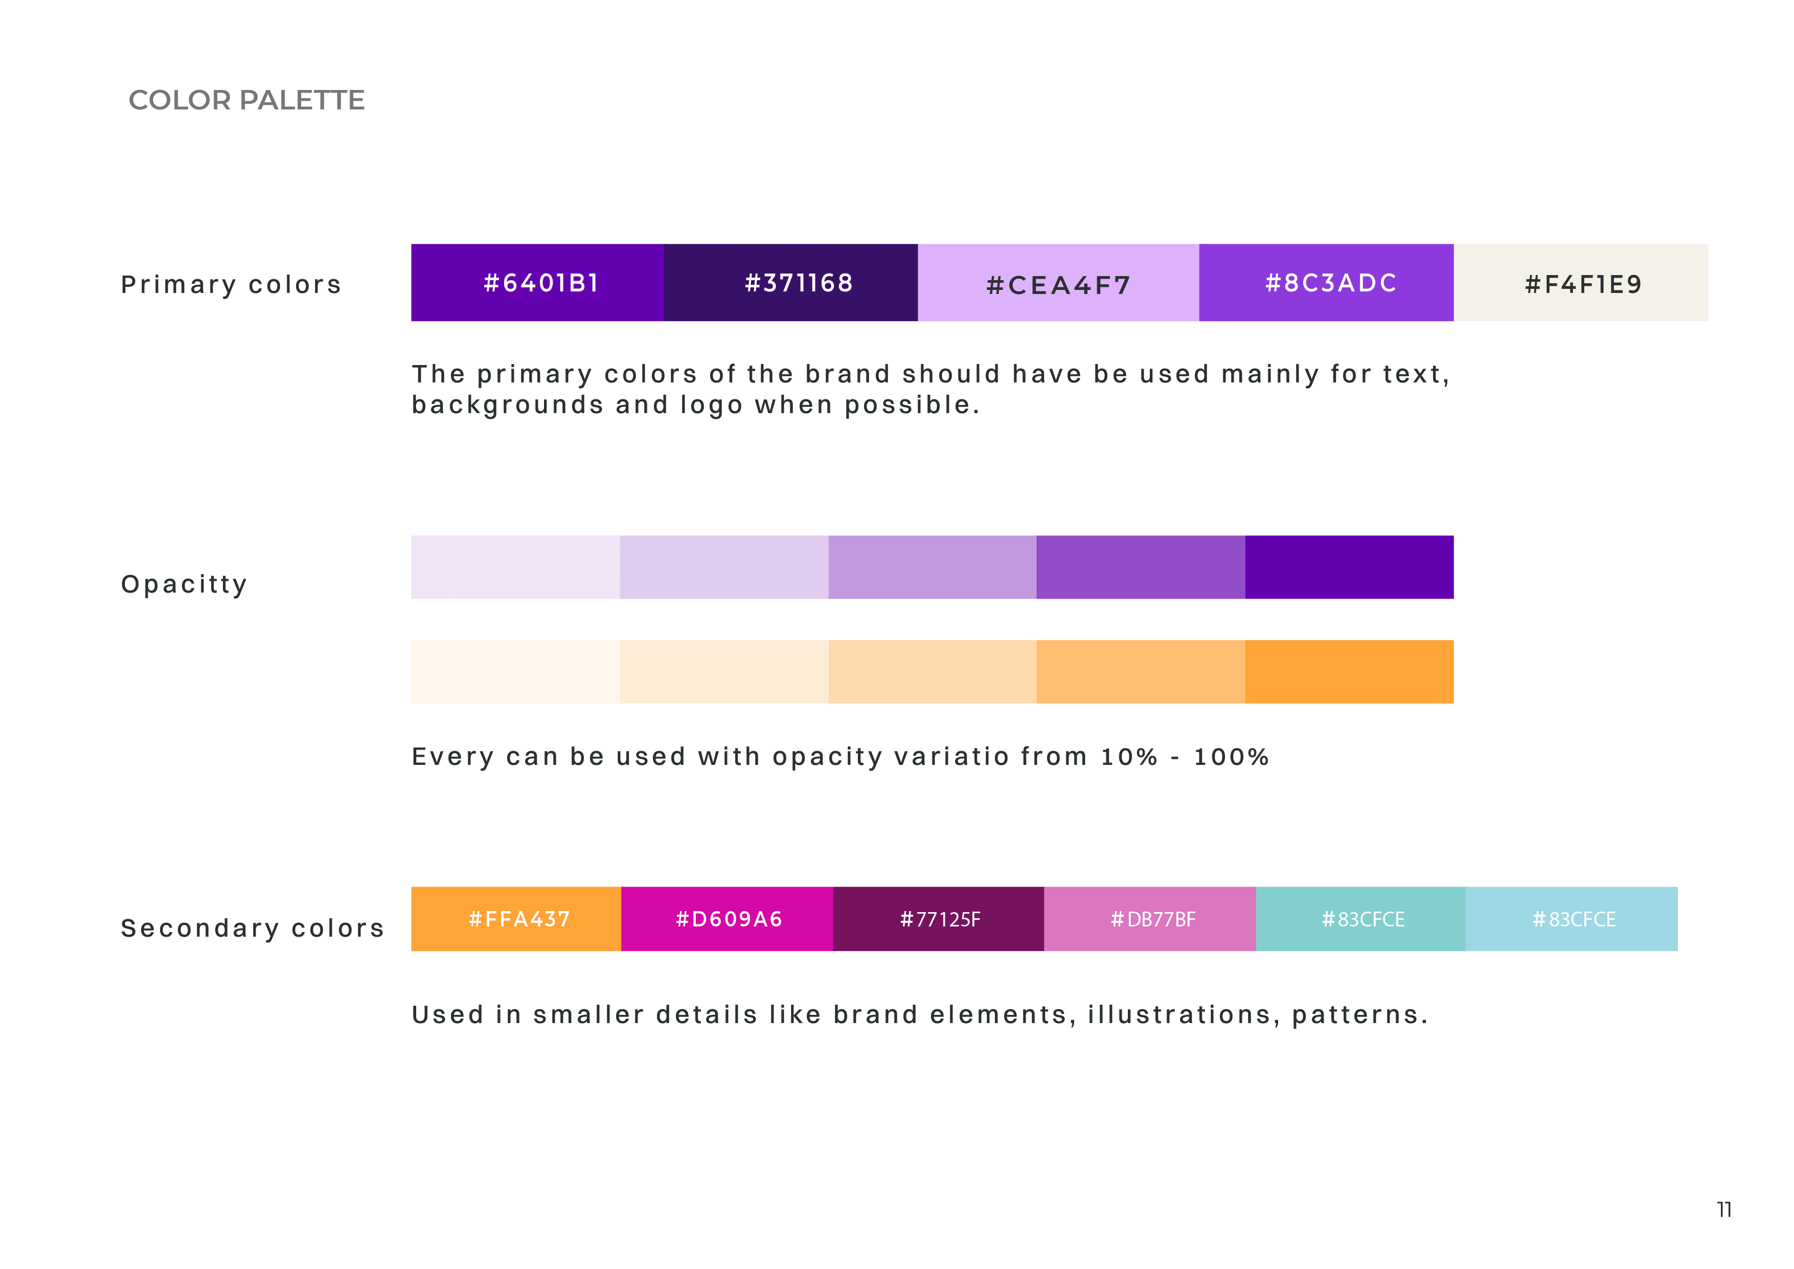The height and width of the screenshot is (1269, 1794).
Task: Click the page number 11
Action: (1724, 1210)
